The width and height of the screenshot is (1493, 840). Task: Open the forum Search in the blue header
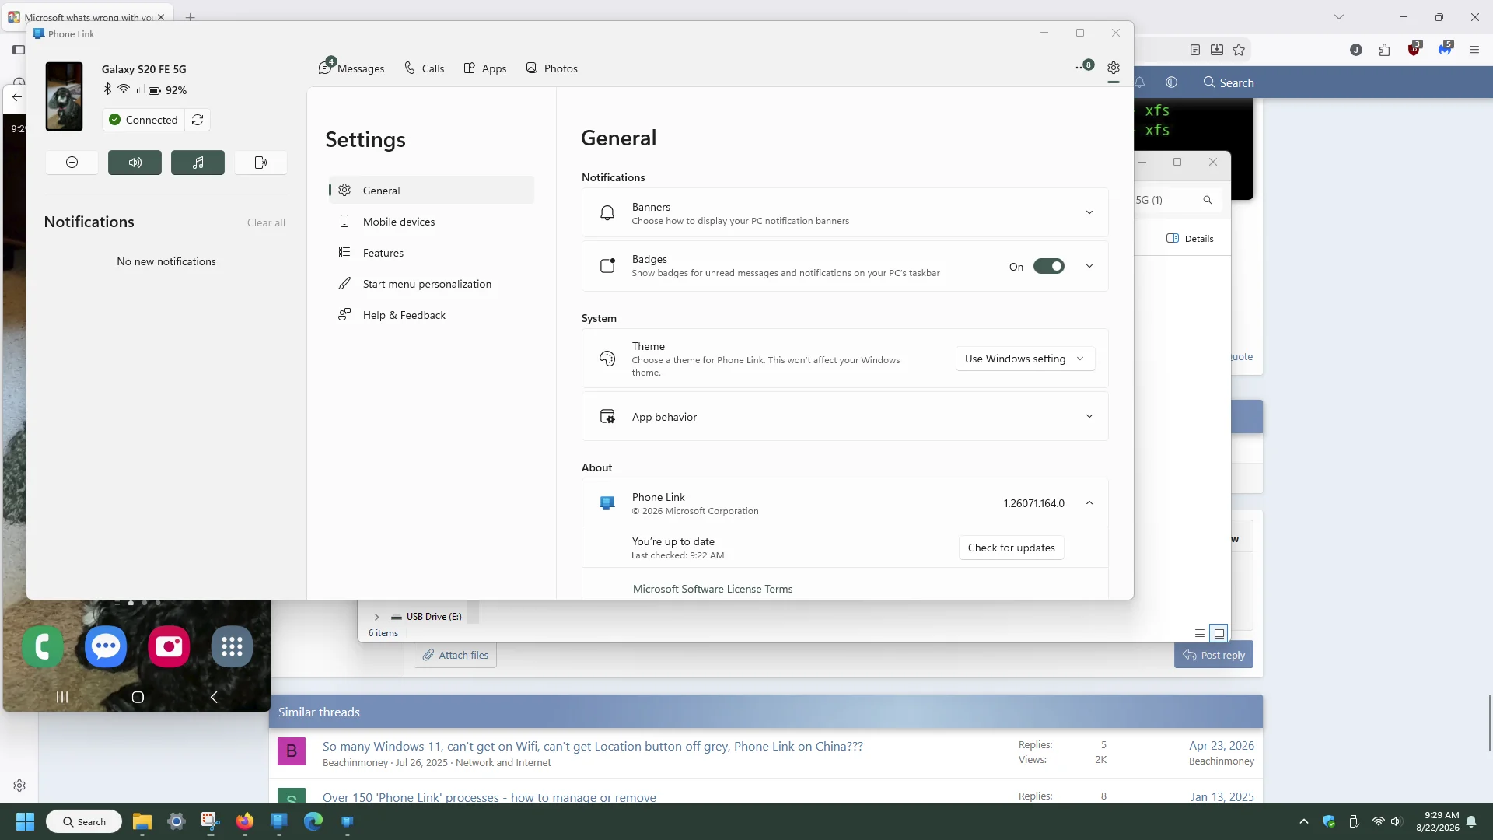click(1229, 82)
